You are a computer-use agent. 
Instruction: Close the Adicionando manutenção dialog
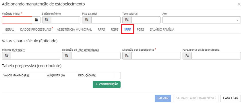[x=239, y=4]
